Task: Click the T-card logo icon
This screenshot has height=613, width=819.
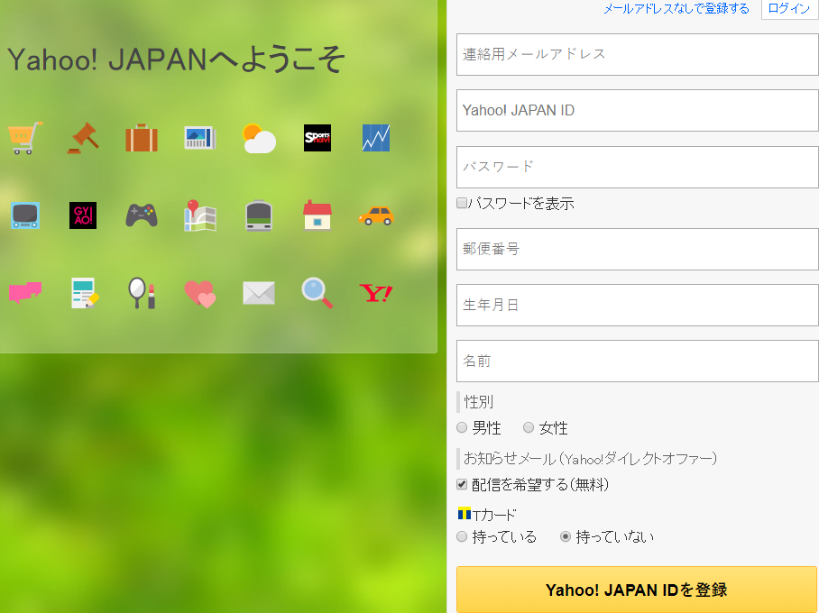Action: click(x=465, y=514)
